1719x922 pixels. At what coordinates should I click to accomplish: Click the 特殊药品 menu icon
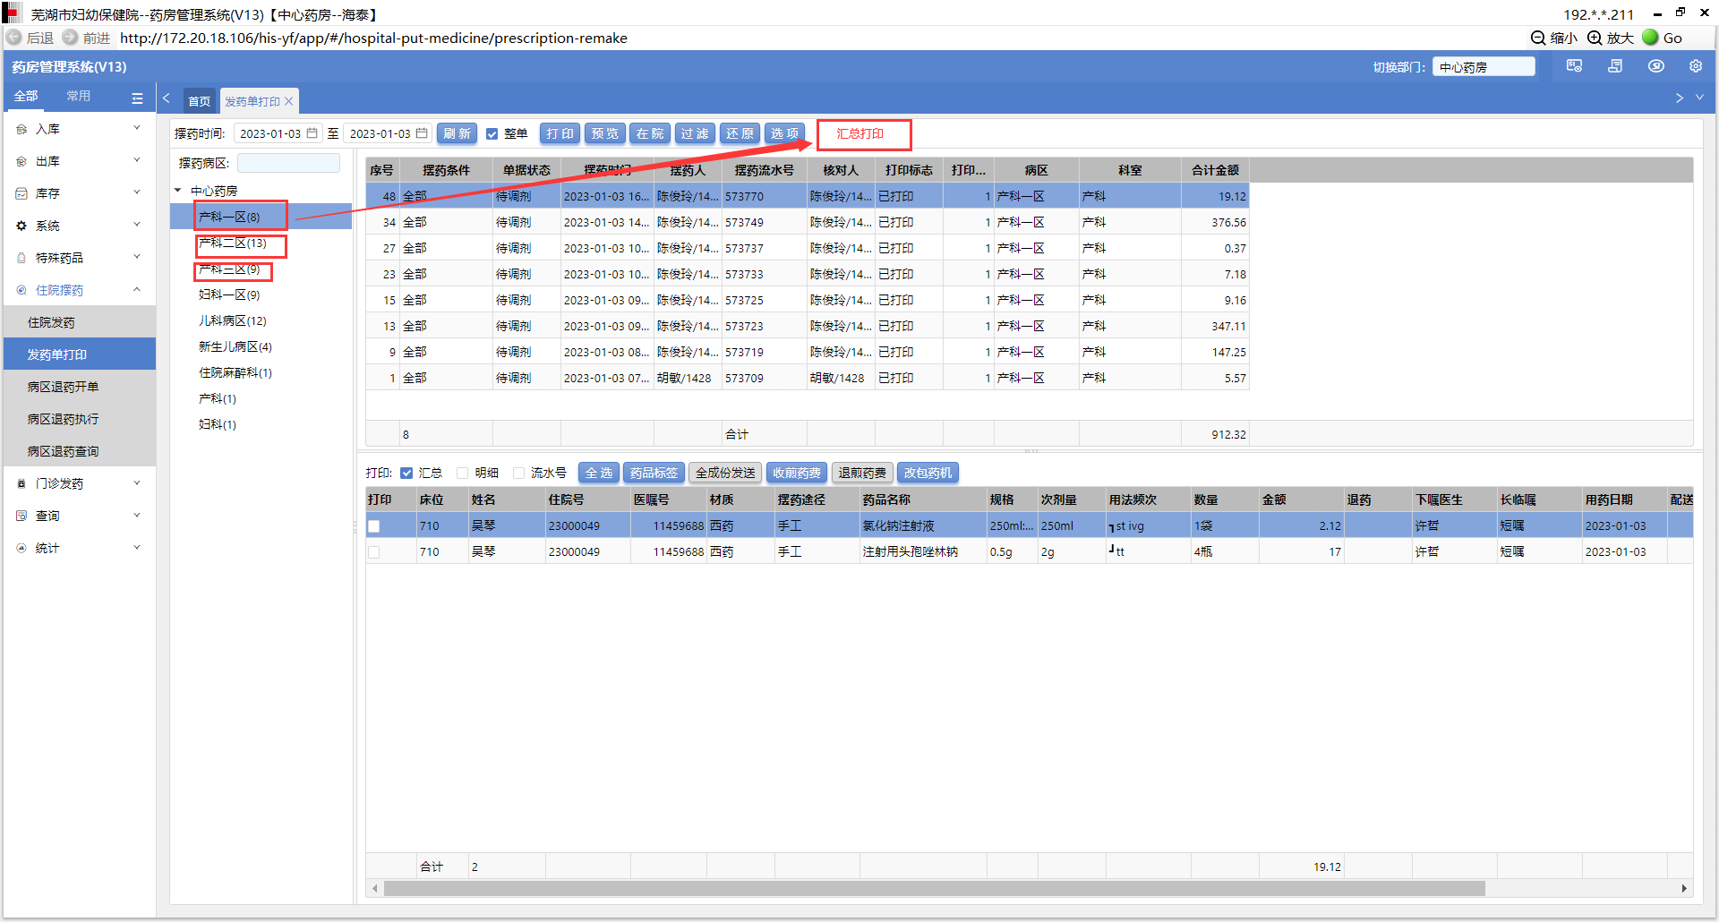pos(21,258)
